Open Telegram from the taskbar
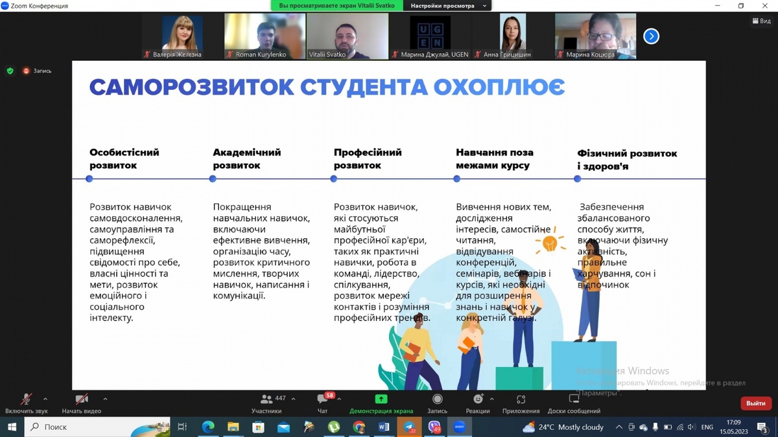 coord(409,427)
